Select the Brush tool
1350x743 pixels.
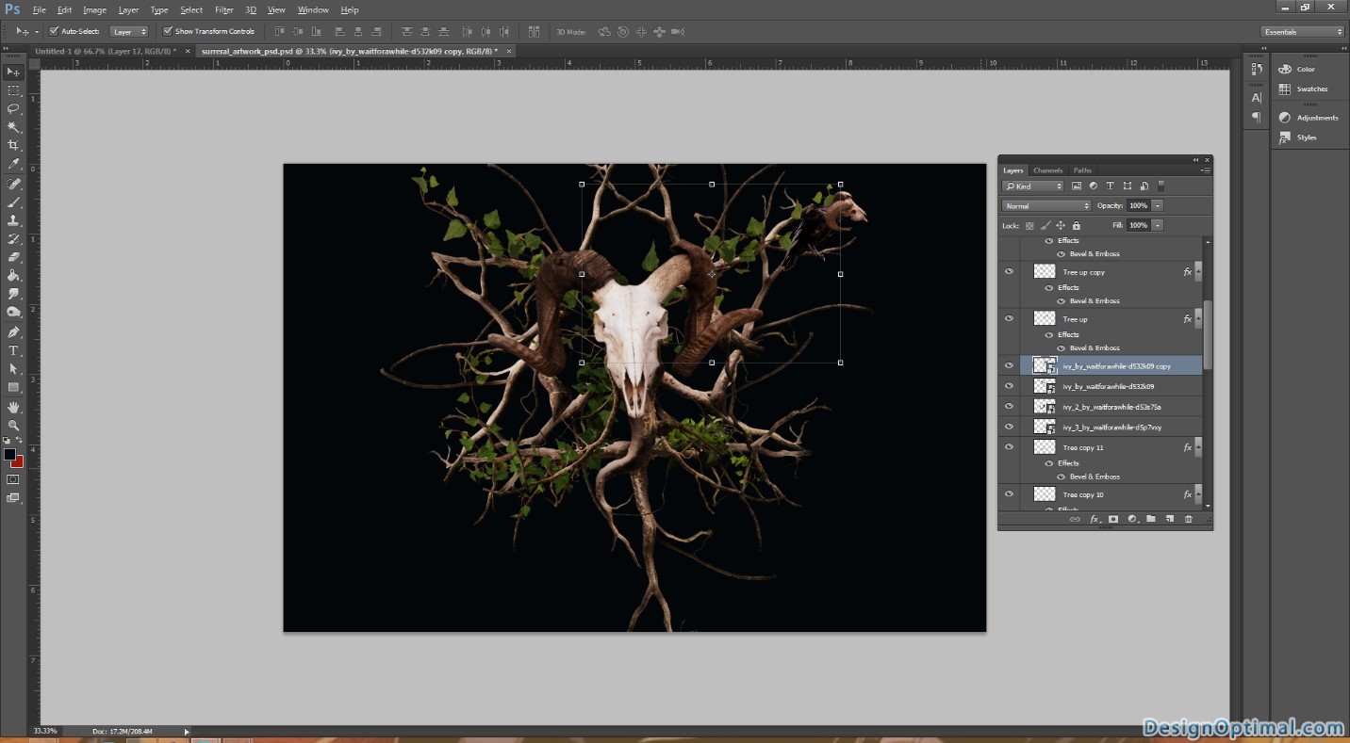point(13,202)
